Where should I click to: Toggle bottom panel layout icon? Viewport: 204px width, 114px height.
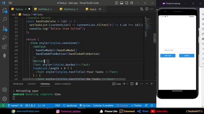122,3
